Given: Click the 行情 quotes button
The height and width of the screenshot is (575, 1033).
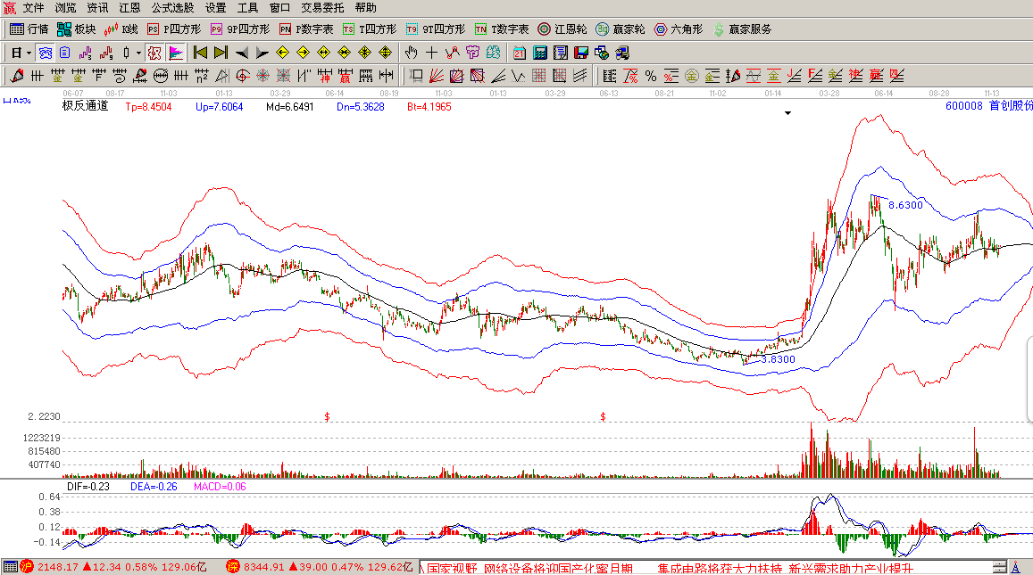Looking at the screenshot, I should coord(29,29).
